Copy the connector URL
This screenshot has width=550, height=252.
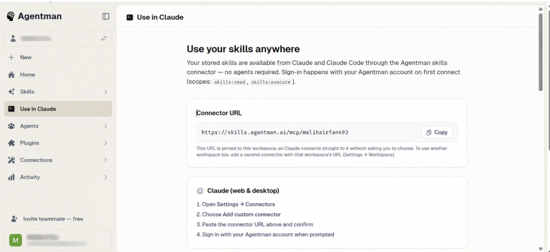click(437, 132)
